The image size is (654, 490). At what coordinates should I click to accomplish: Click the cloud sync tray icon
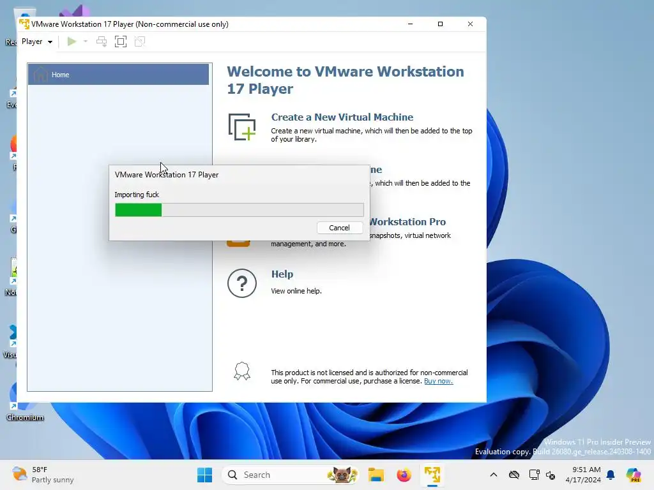pyautogui.click(x=514, y=475)
